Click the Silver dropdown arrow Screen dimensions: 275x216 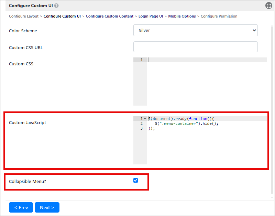[254, 30]
